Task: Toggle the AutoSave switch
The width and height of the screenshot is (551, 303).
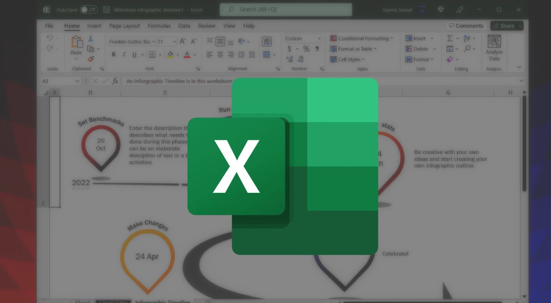Action: pyautogui.click(x=89, y=9)
